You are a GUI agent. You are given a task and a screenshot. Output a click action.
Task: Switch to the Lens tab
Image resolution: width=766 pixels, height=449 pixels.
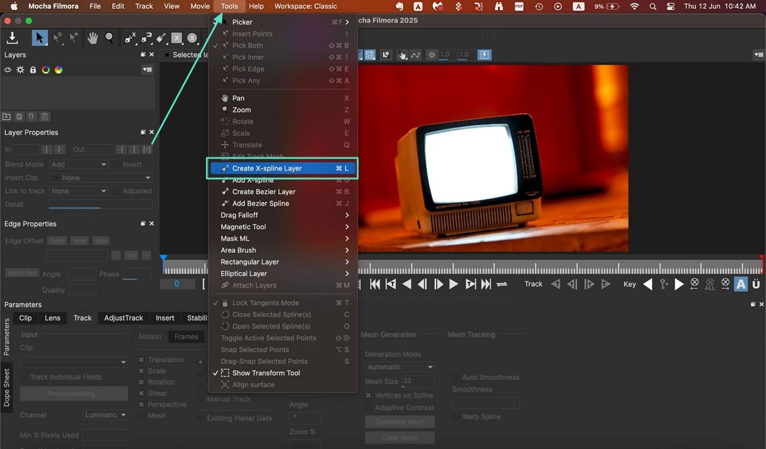coord(52,318)
